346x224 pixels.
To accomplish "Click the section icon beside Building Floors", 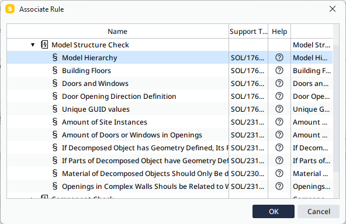I will 55,70.
